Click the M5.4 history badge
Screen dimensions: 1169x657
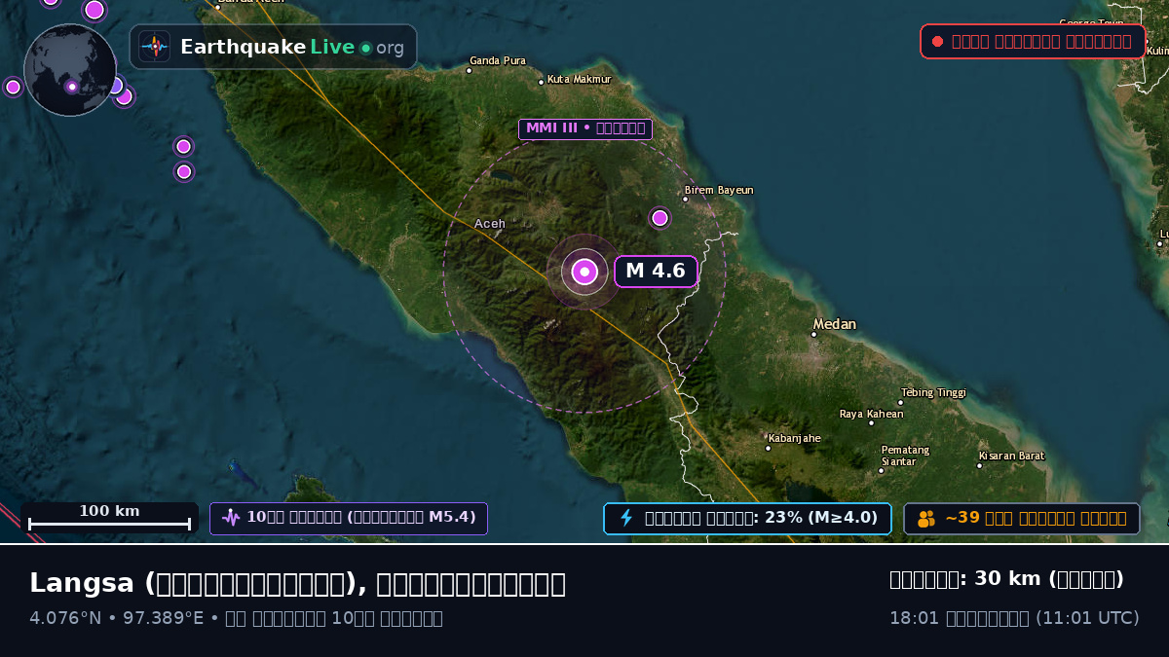[x=349, y=518]
